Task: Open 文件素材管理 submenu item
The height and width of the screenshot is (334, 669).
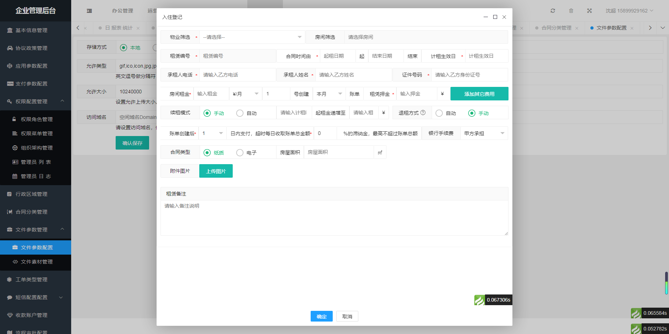Action: point(36,262)
